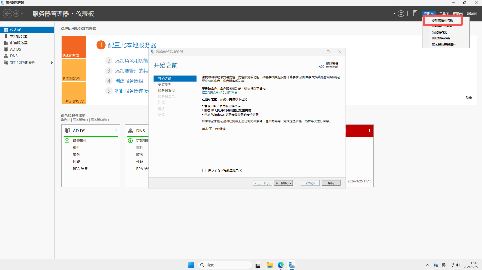Open the notifications flag icon
The height and width of the screenshot is (270, 482).
pos(414,13)
